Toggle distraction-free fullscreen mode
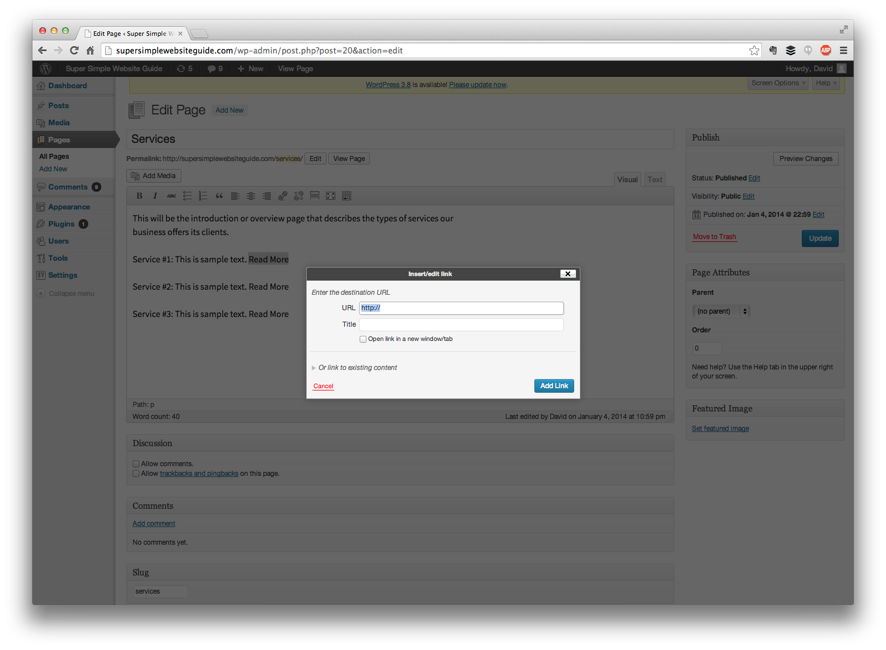Screen dimensions: 886x650 click(x=331, y=196)
